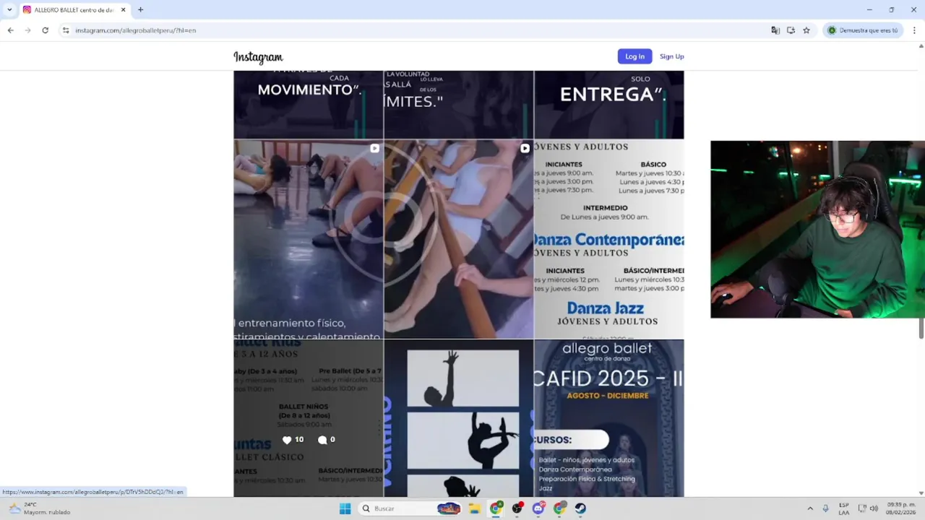Open the tab search dropdown arrow
The width and height of the screenshot is (925, 520).
coord(9,9)
